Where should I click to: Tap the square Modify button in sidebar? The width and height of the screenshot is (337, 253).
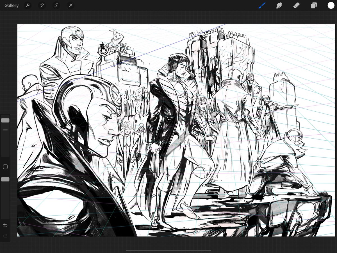(x=5, y=167)
